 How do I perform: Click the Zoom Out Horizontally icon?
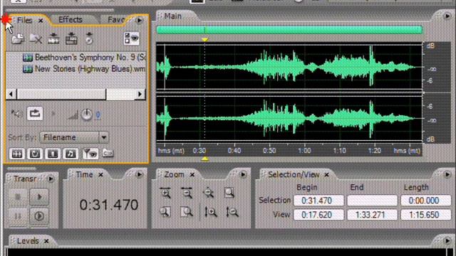pyautogui.click(x=187, y=193)
